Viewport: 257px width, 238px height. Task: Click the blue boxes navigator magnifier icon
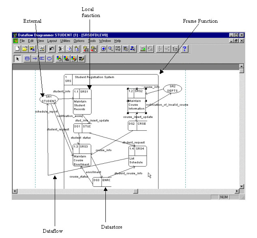pos(133,49)
